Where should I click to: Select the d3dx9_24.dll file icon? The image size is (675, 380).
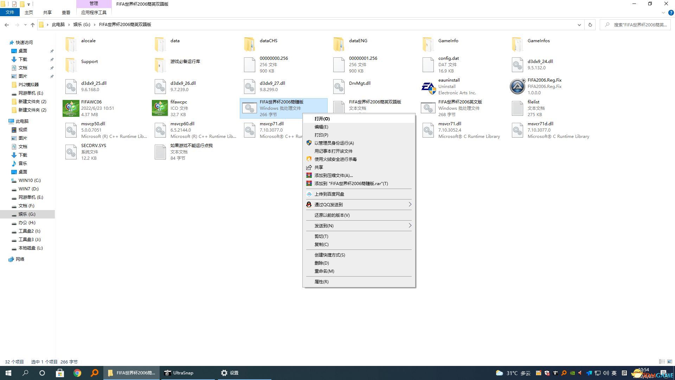coord(517,65)
